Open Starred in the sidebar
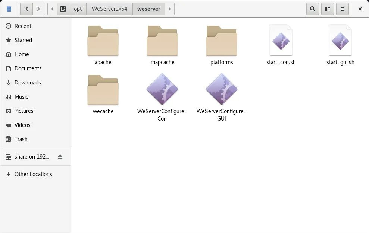The image size is (369, 233). tap(35, 40)
